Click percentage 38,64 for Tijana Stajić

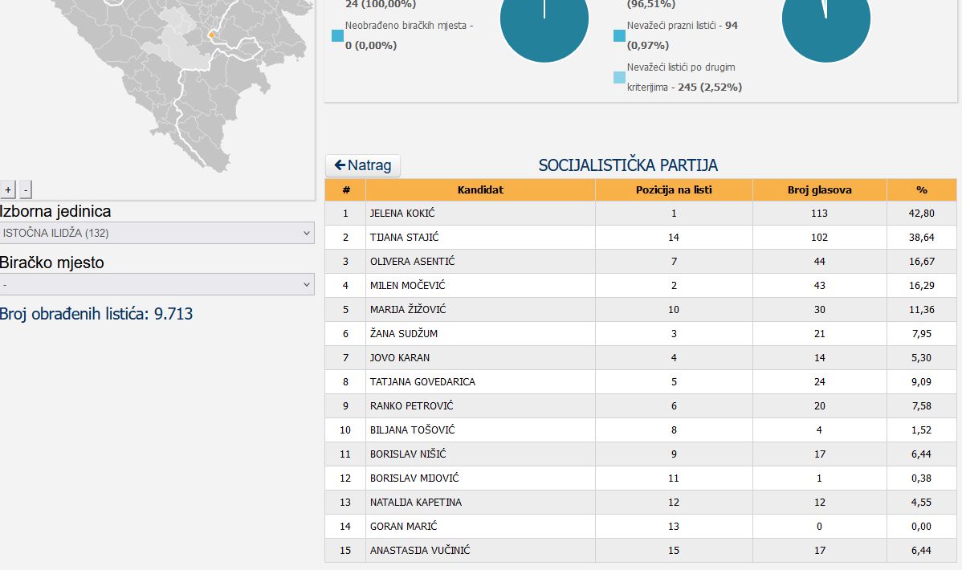coord(922,238)
